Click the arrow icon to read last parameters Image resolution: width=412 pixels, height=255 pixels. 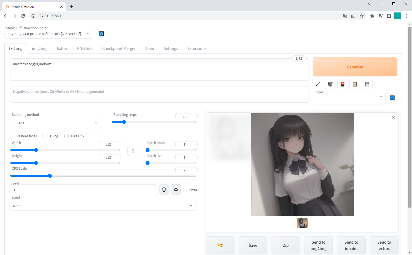[x=318, y=84]
